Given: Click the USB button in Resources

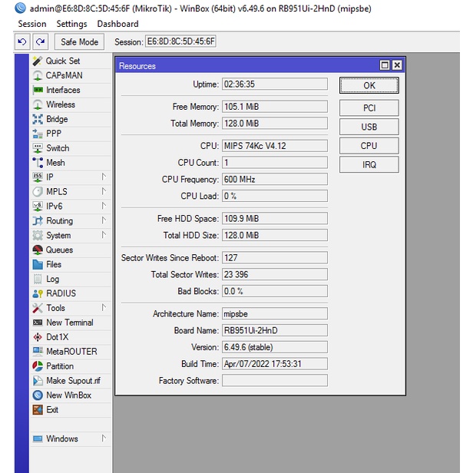Looking at the screenshot, I should (369, 127).
